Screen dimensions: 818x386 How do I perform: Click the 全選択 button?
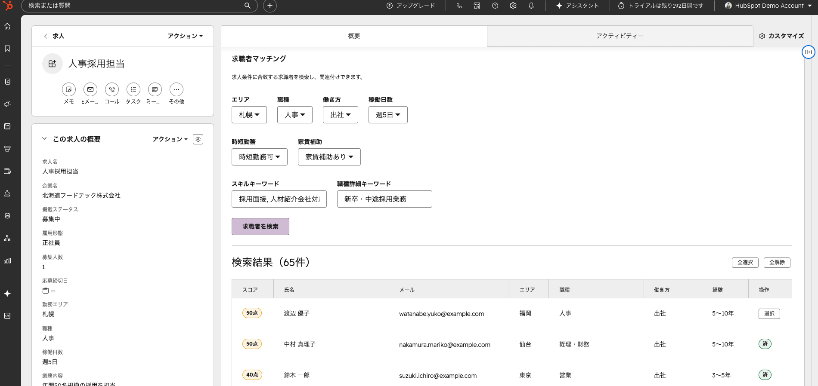pyautogui.click(x=745, y=262)
